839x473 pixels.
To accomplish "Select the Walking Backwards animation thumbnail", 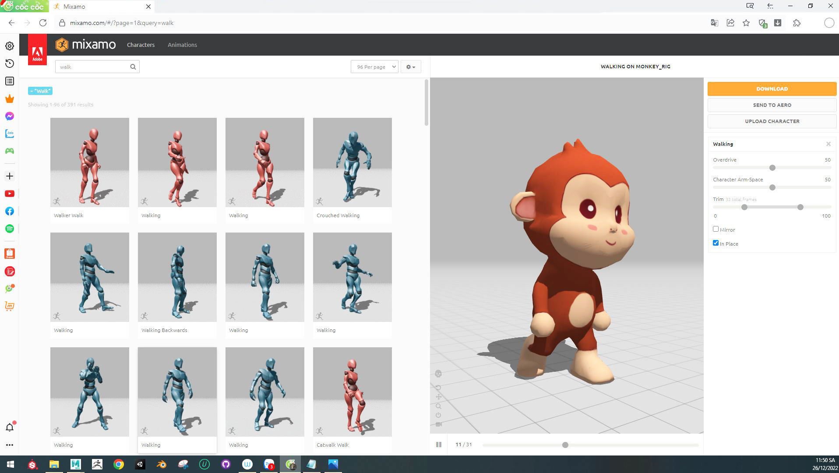I will click(x=177, y=277).
